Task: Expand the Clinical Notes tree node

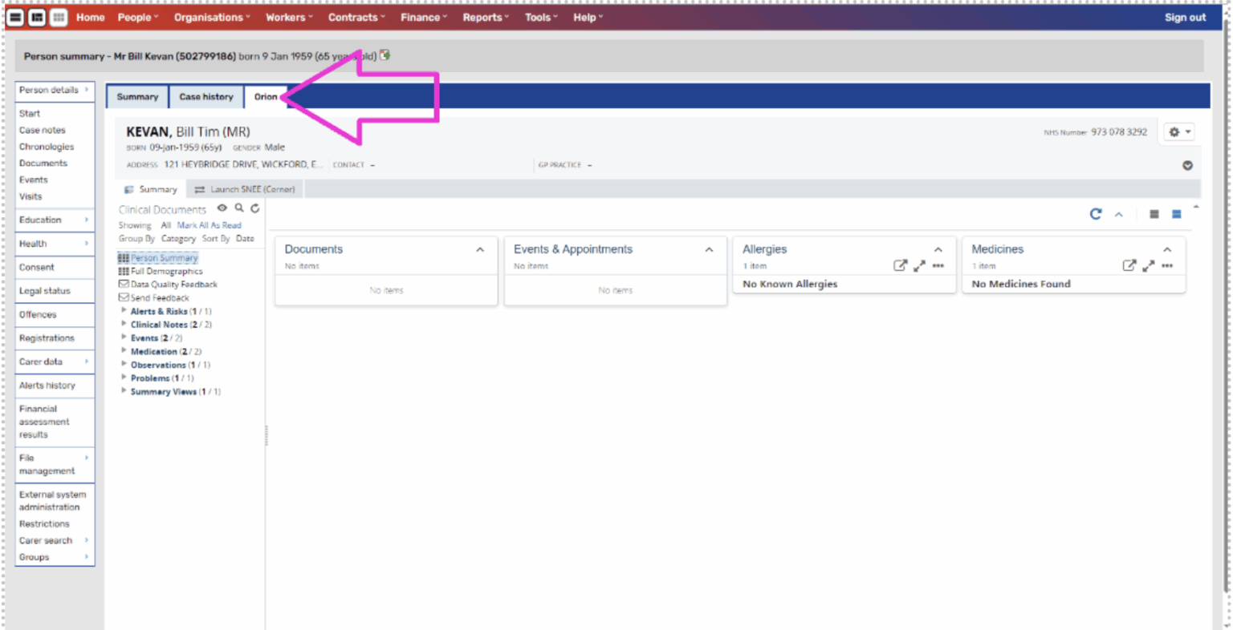Action: [124, 325]
